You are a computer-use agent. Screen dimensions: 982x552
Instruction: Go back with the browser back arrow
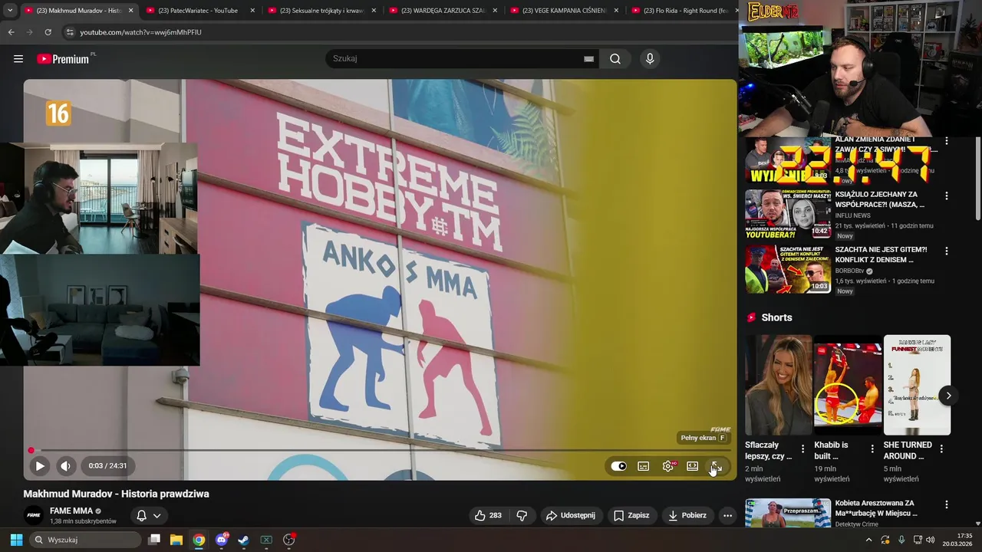pyautogui.click(x=11, y=32)
